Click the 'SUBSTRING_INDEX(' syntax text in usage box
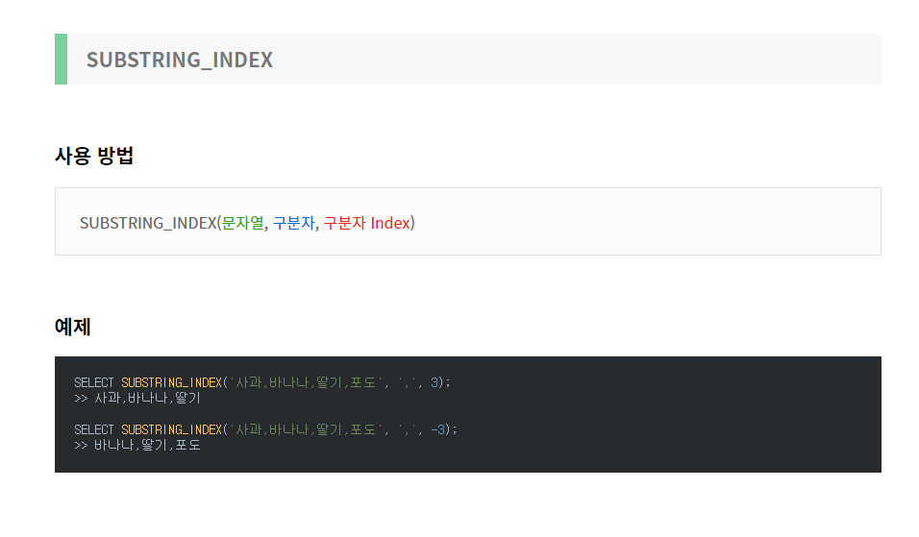The width and height of the screenshot is (919, 537). [x=150, y=223]
